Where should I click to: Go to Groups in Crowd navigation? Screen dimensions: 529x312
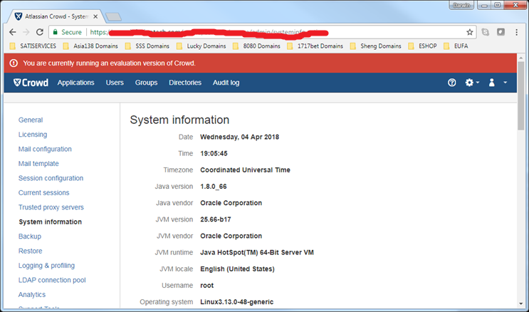click(x=146, y=83)
